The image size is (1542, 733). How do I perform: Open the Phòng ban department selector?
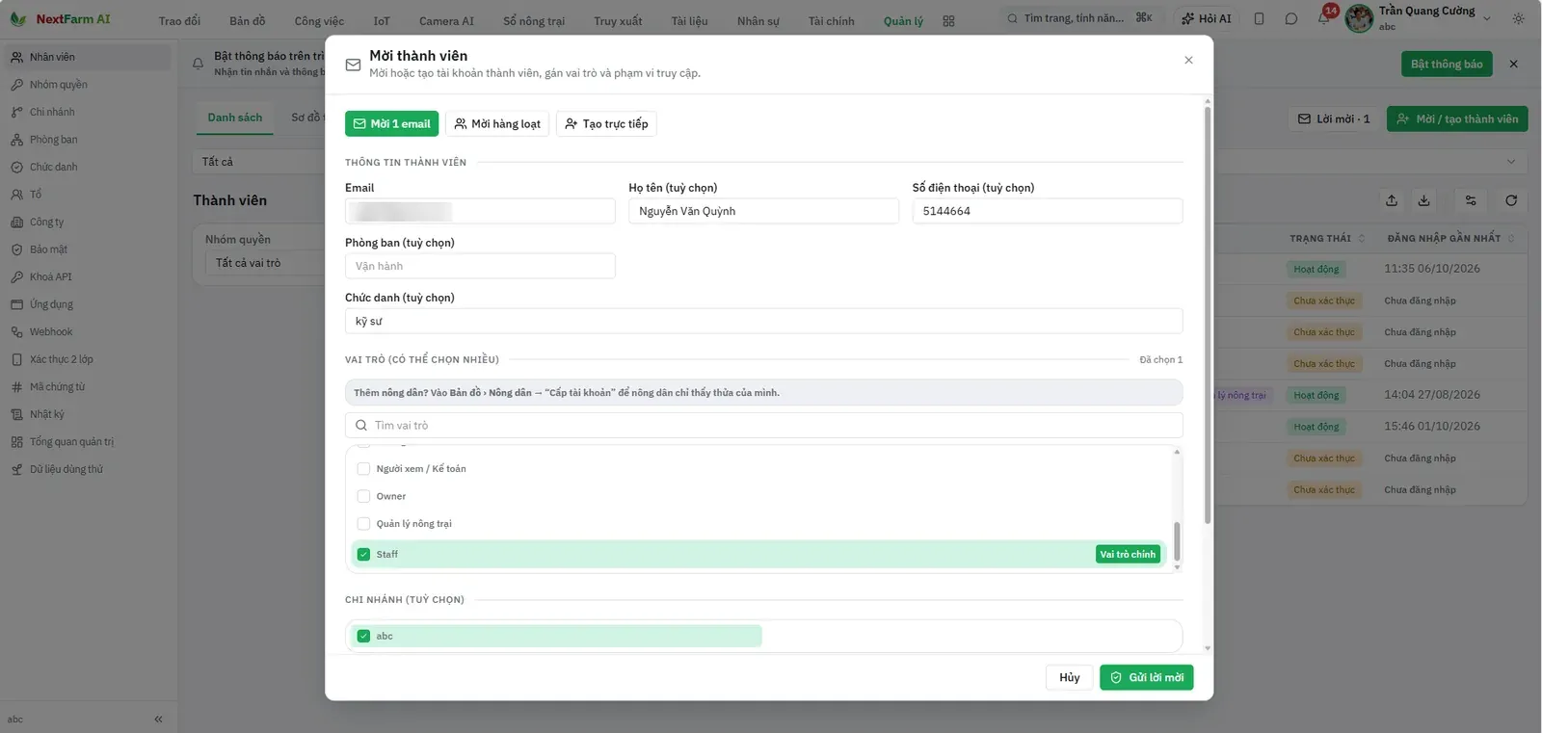click(480, 266)
